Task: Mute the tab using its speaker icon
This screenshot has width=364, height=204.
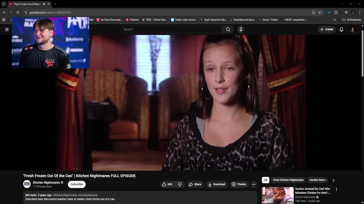Action: pos(44,4)
